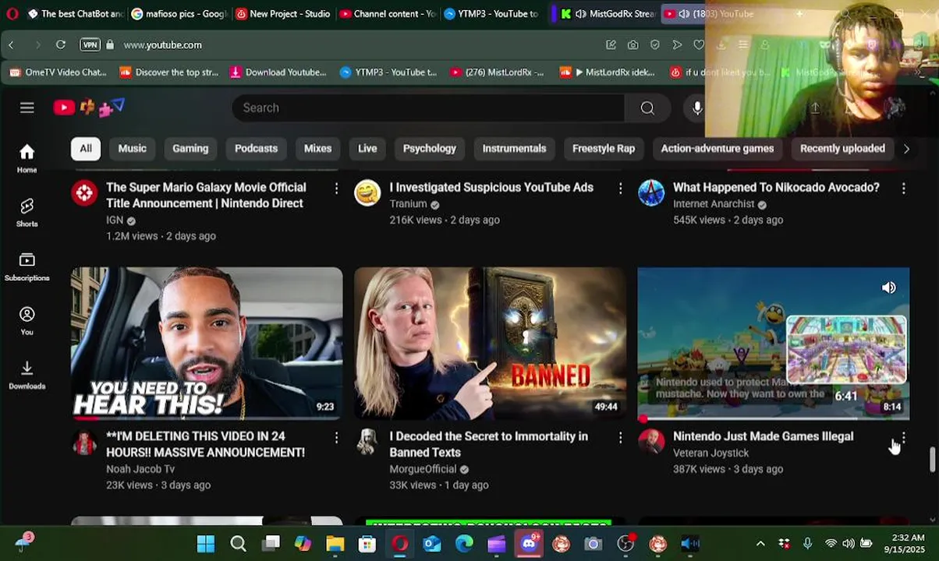The width and height of the screenshot is (939, 561).
Task: Open the You section in the sidebar
Action: point(27,320)
